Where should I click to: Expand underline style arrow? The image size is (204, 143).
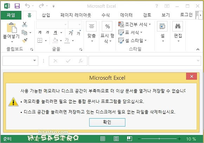[61, 33]
